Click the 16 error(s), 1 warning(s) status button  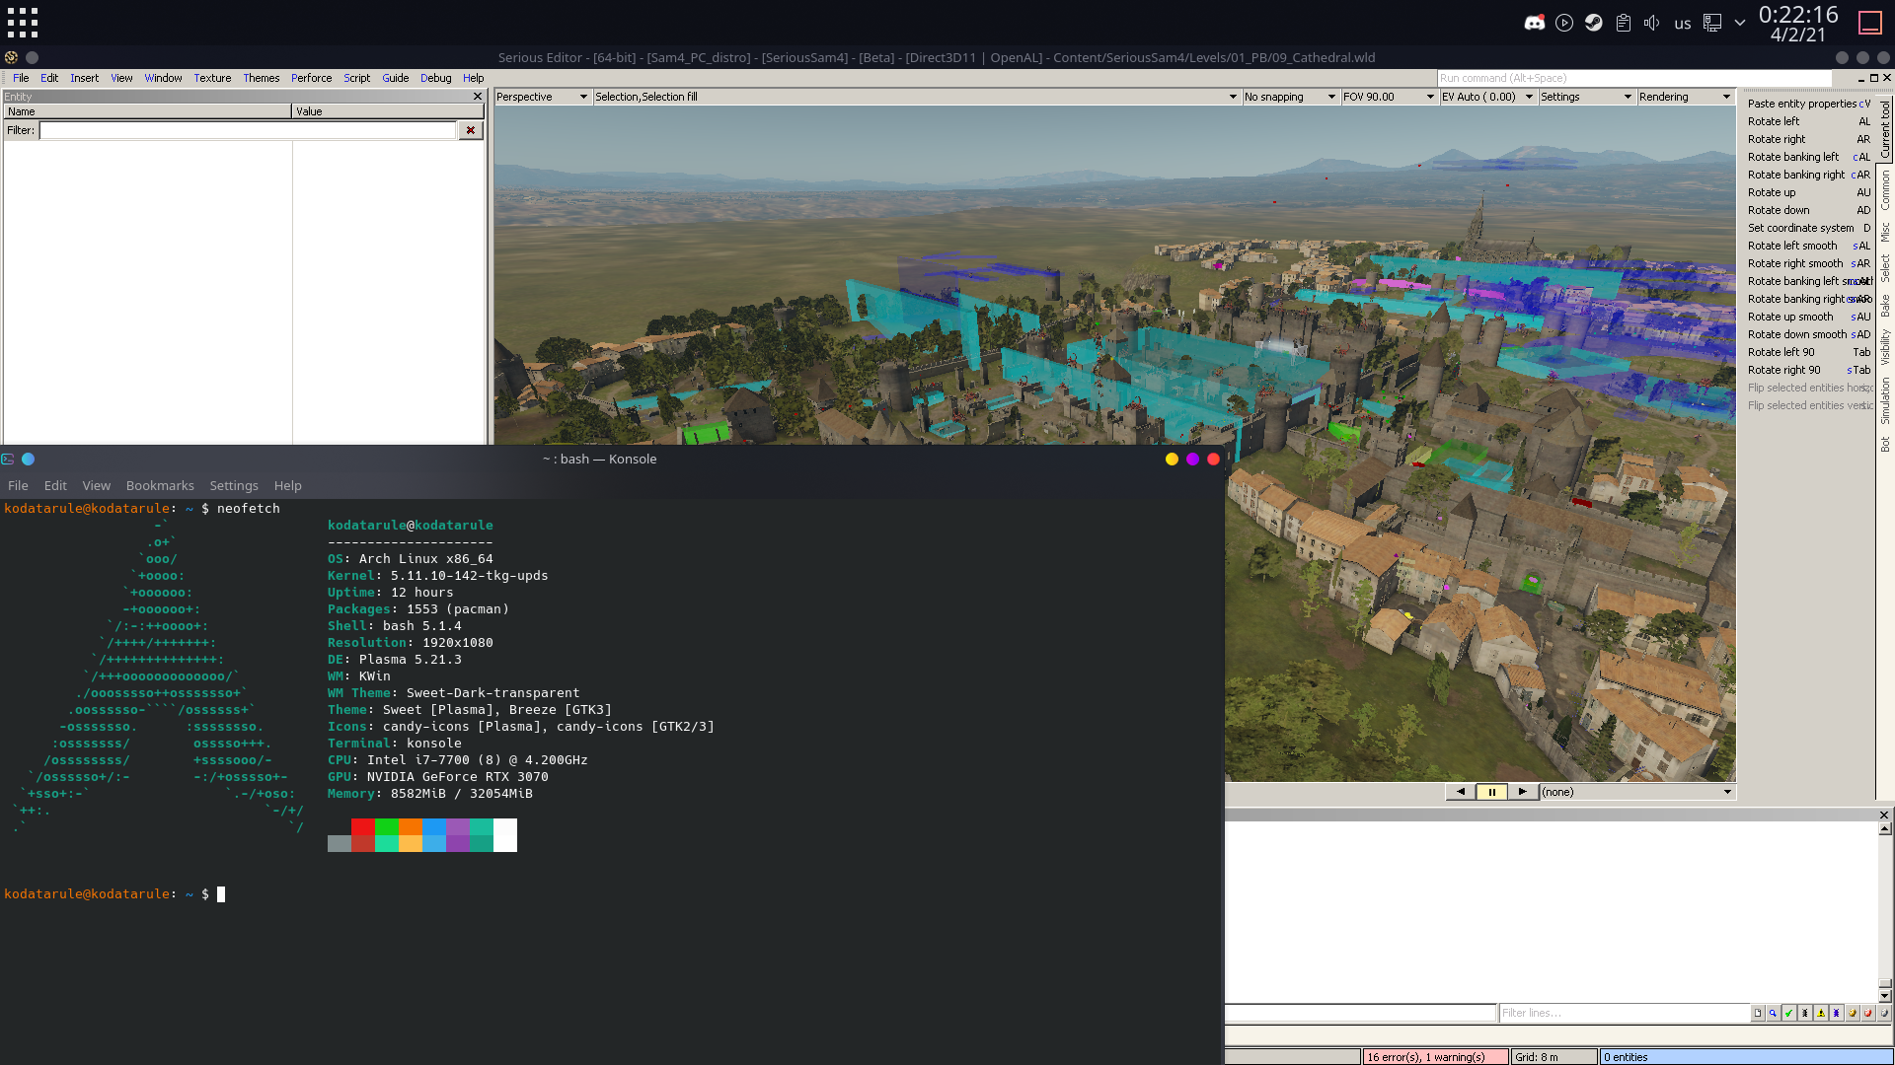click(1435, 1056)
